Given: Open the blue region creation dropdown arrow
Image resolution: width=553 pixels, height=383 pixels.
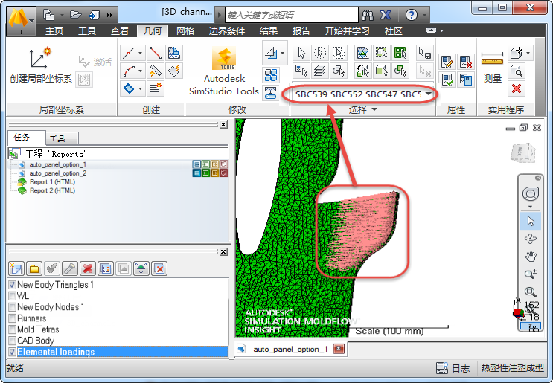Looking at the screenshot, I should pyautogui.click(x=141, y=88).
